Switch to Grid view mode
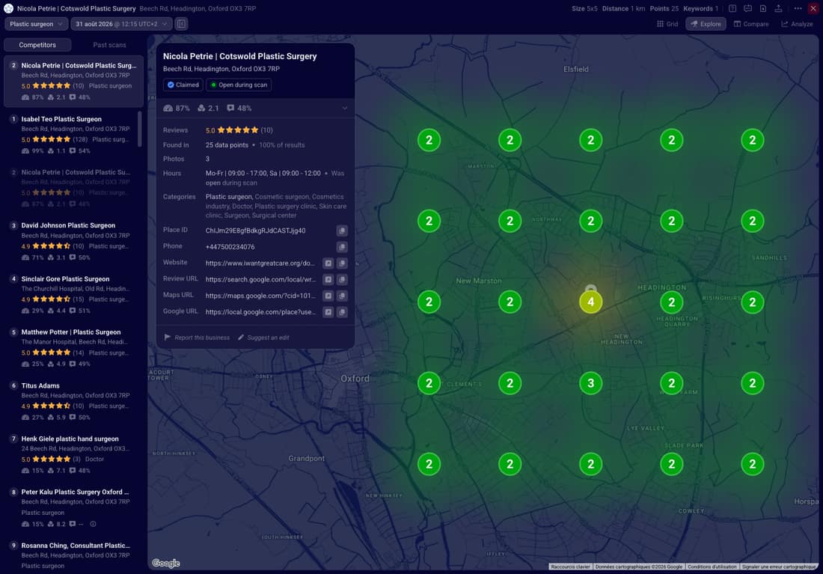This screenshot has height=574, width=823. [667, 24]
